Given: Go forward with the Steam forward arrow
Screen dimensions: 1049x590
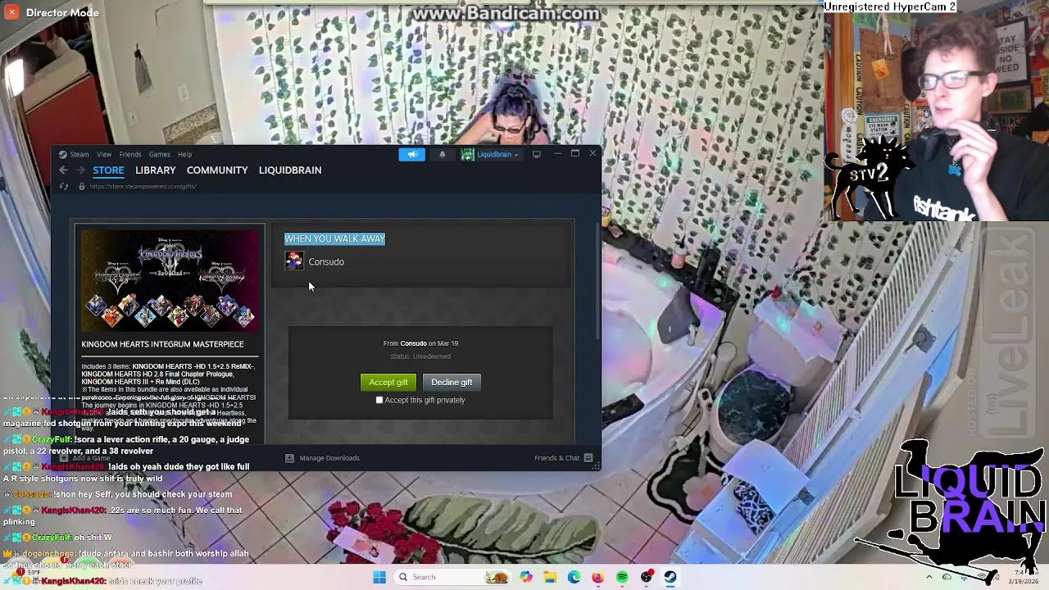Looking at the screenshot, I should coord(80,170).
